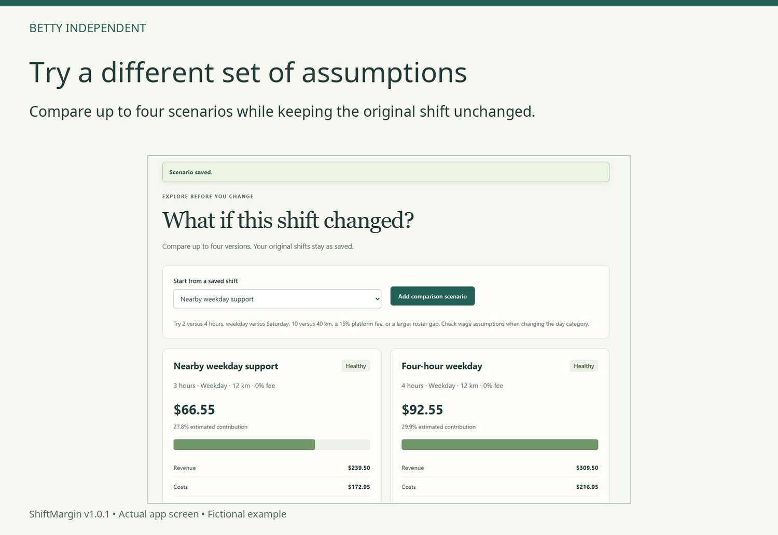This screenshot has height=535, width=778.
Task: Click the Healthy badge on Four-hour weekday
Action: (x=584, y=366)
